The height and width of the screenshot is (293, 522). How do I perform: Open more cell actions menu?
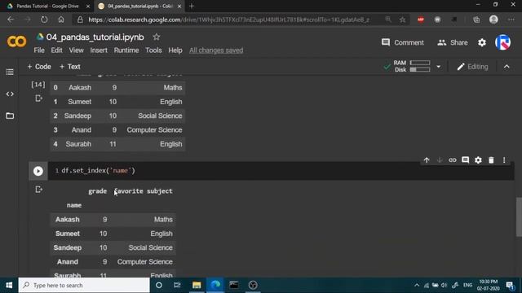coord(504,160)
